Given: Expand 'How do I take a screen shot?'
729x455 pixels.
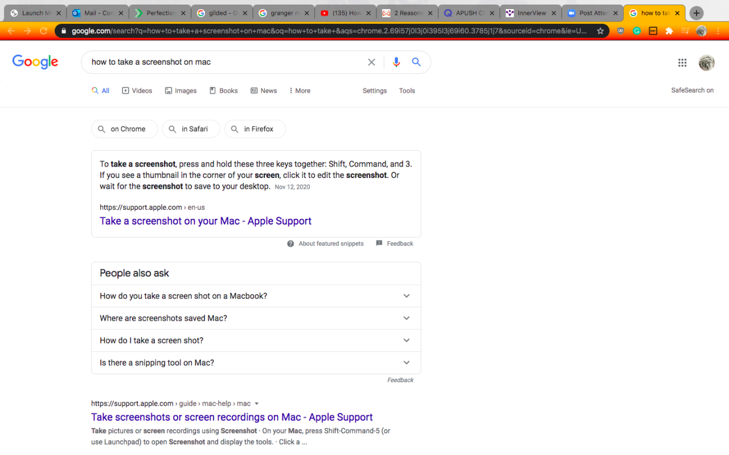Looking at the screenshot, I should [x=256, y=341].
